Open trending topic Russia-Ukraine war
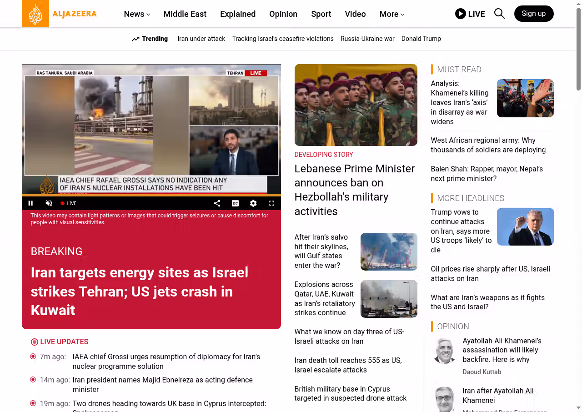This screenshot has height=412, width=582. 367,39
